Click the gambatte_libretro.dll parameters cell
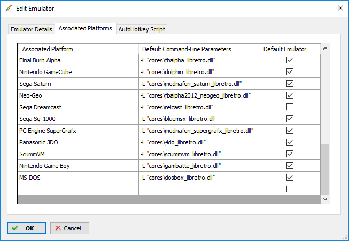This screenshot has height=241, width=349. coord(199,166)
